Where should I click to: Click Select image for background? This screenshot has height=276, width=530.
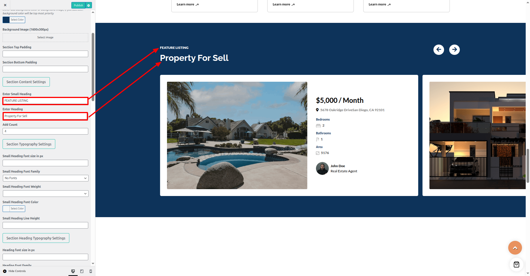[45, 37]
